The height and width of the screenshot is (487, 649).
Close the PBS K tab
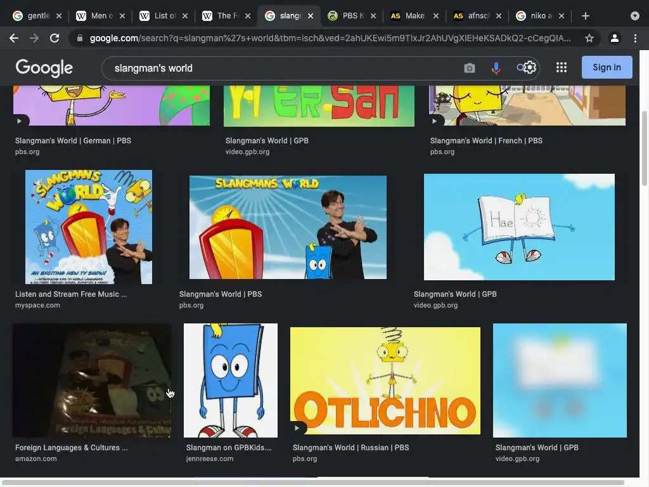(x=373, y=16)
